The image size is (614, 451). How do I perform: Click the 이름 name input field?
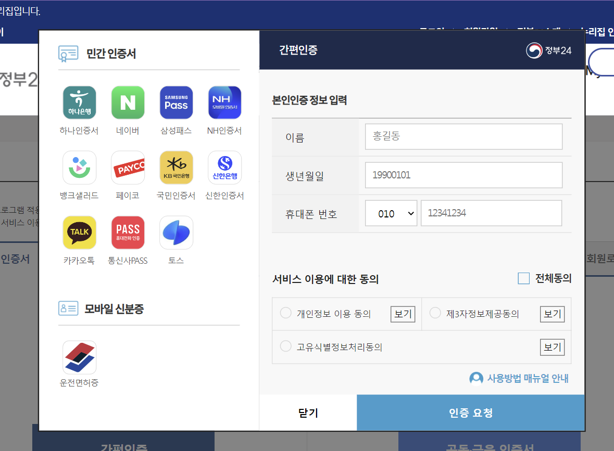(463, 136)
